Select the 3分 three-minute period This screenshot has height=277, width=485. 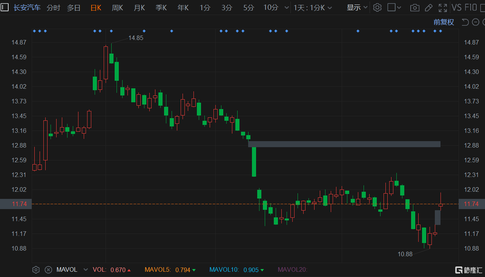coord(227,8)
